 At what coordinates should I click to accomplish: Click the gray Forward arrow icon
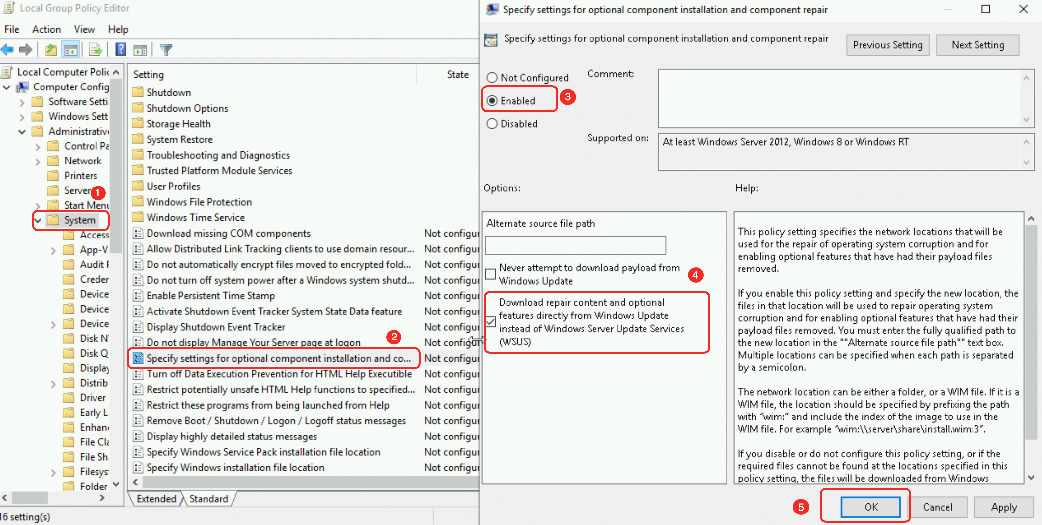pos(25,50)
